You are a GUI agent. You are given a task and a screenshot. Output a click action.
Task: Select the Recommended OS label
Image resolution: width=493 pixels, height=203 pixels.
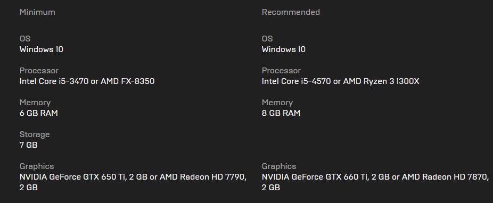(x=267, y=39)
